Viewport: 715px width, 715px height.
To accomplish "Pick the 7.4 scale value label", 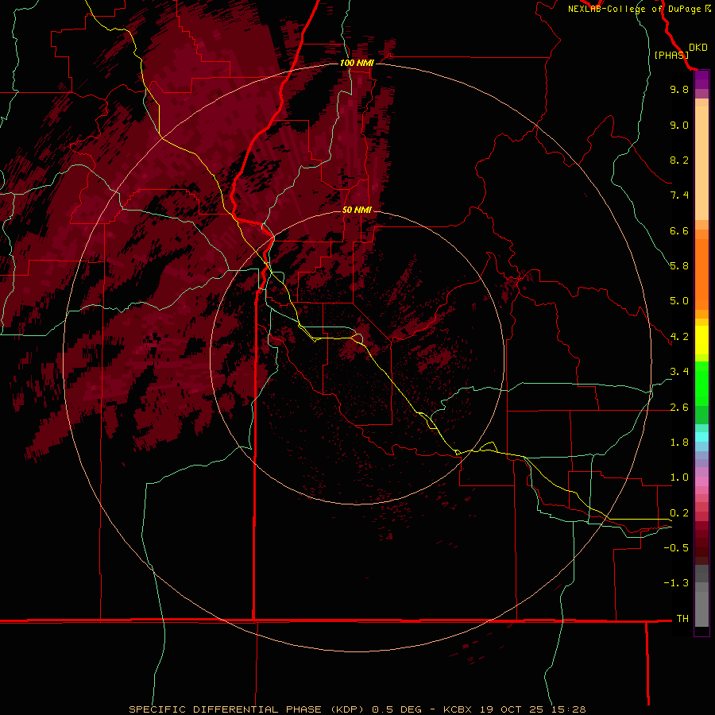I will tap(679, 195).
